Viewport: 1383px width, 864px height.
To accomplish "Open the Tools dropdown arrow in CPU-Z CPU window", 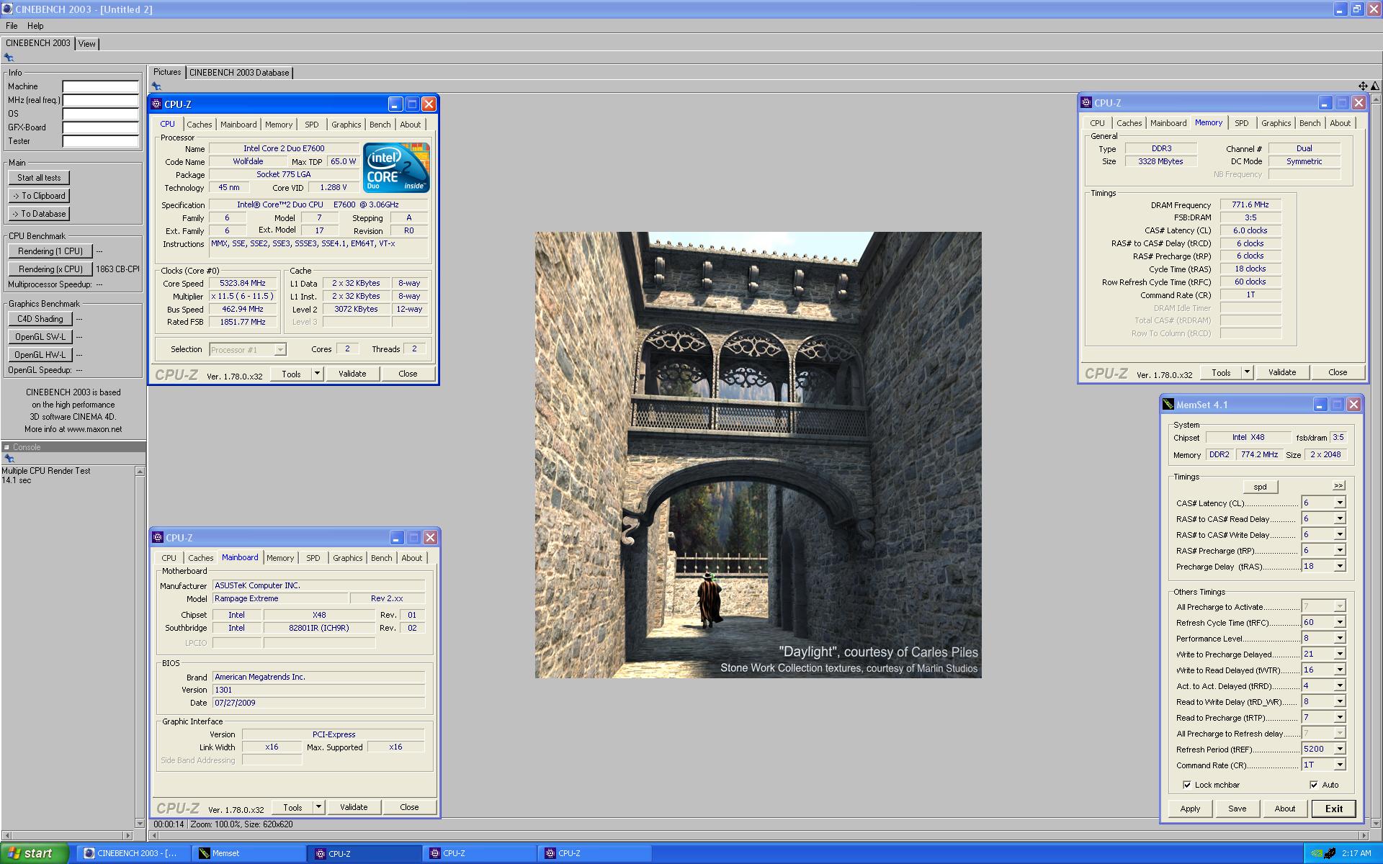I will [317, 374].
